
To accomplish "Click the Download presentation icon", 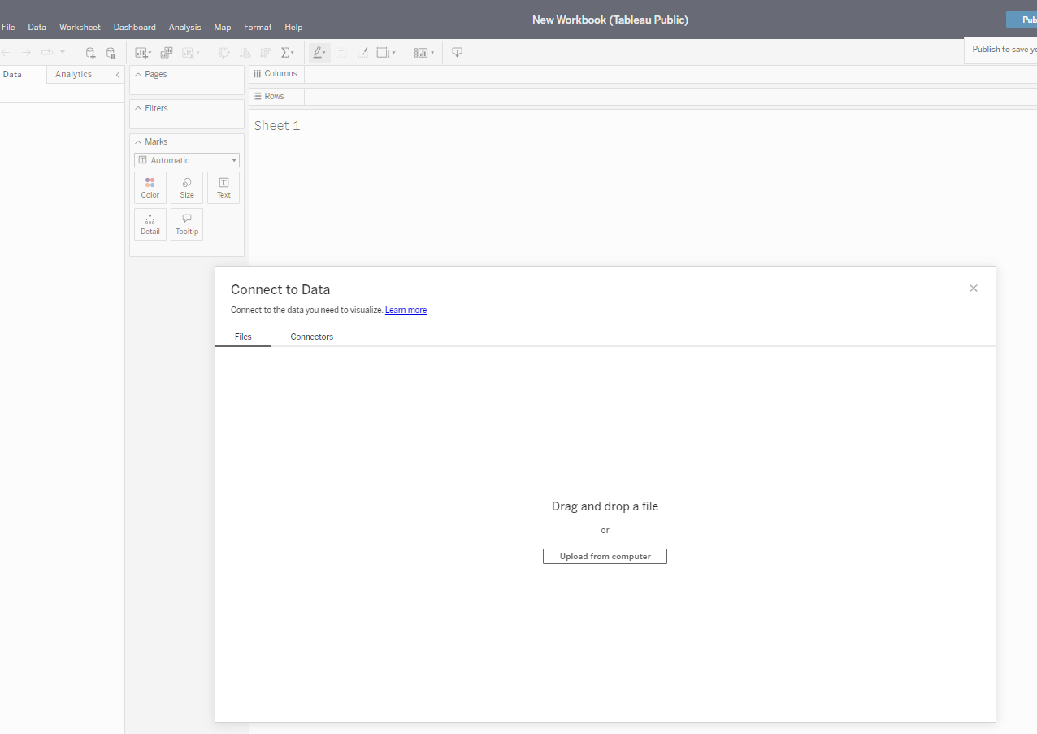I will tap(457, 53).
